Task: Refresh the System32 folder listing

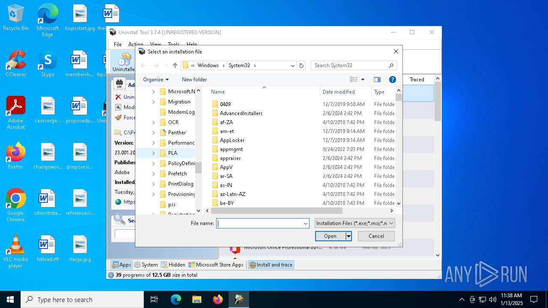Action: pos(301,65)
